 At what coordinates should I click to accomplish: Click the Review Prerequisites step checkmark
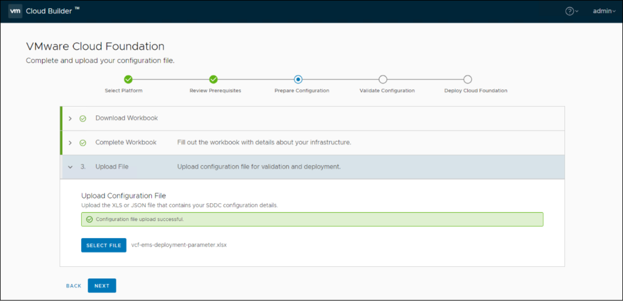[x=214, y=79]
